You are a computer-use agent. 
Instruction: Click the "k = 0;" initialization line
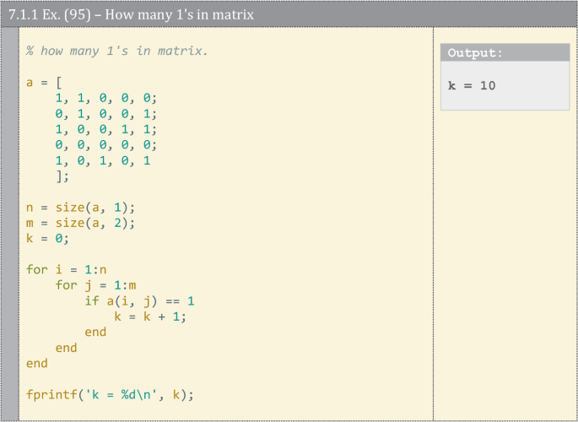coord(47,238)
